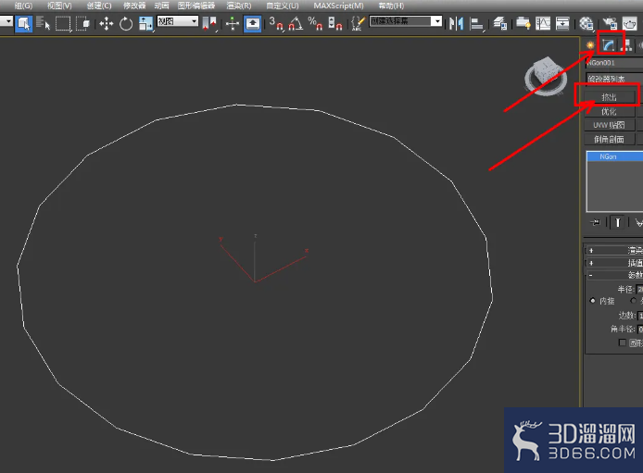
Task: Expand 插值 Interpolation rollout
Action: pos(614,263)
